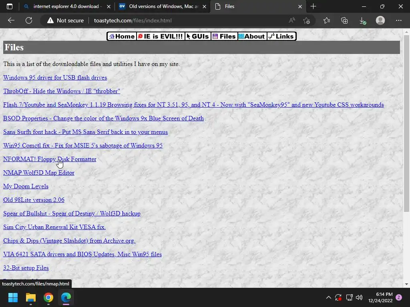
Task: Reload the page with the refresh icon
Action: (29, 20)
